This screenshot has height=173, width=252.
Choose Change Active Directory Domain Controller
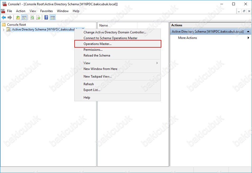point(118,32)
